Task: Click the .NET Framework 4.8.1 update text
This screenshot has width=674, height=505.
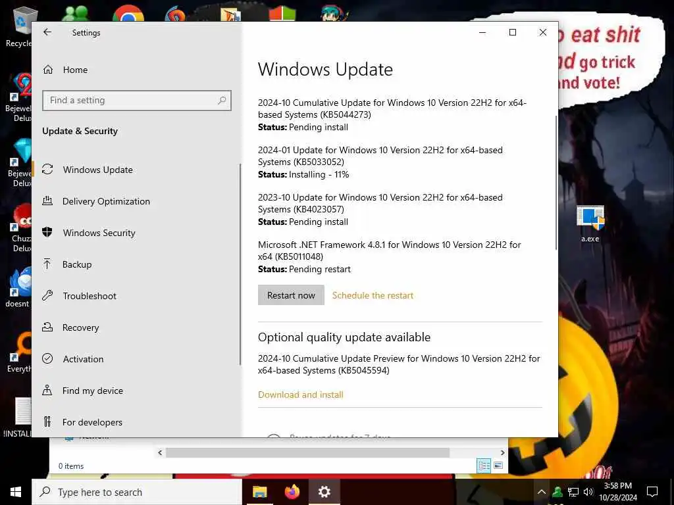Action: 390,251
